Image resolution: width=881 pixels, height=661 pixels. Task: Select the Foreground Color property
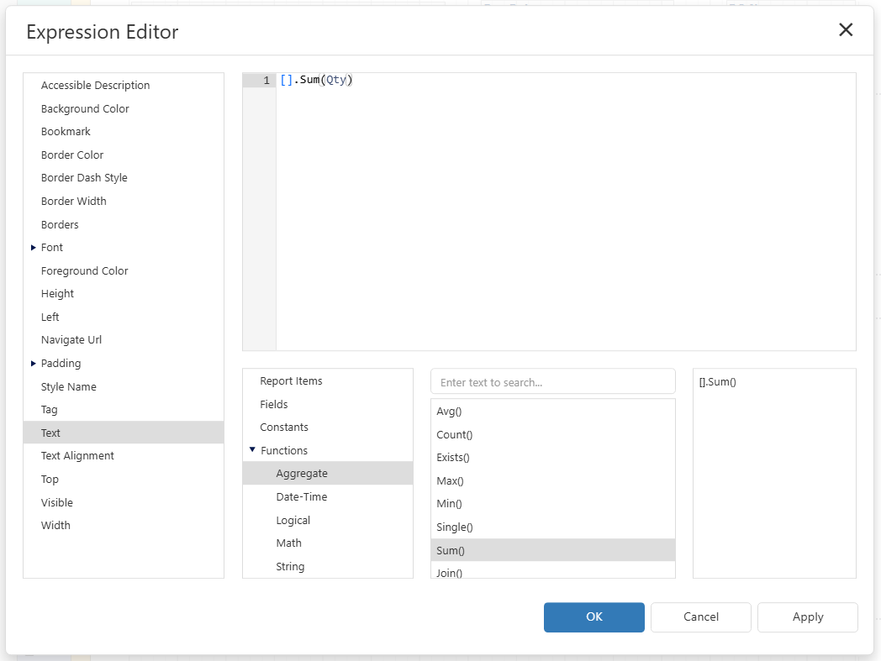coord(84,271)
